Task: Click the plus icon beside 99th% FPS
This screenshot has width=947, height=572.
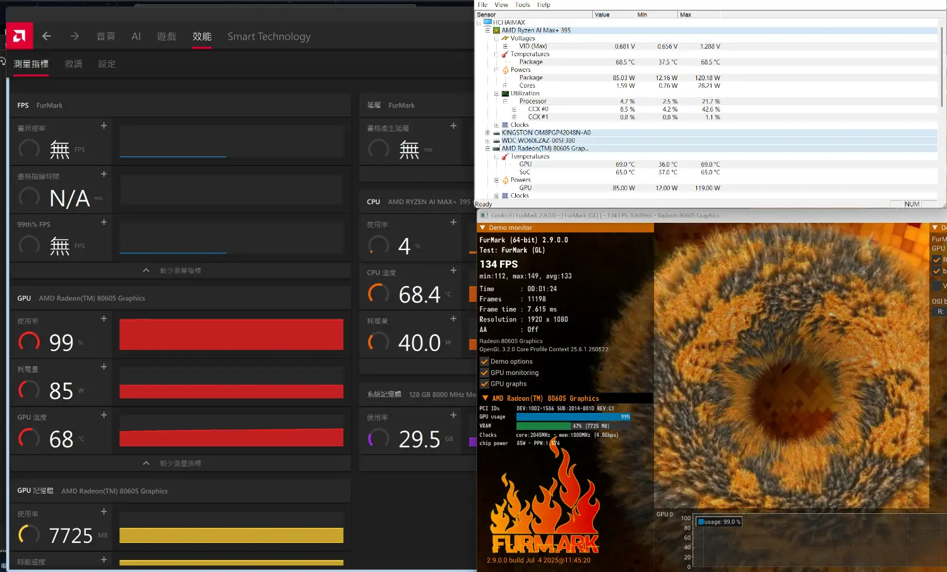Action: click(104, 222)
